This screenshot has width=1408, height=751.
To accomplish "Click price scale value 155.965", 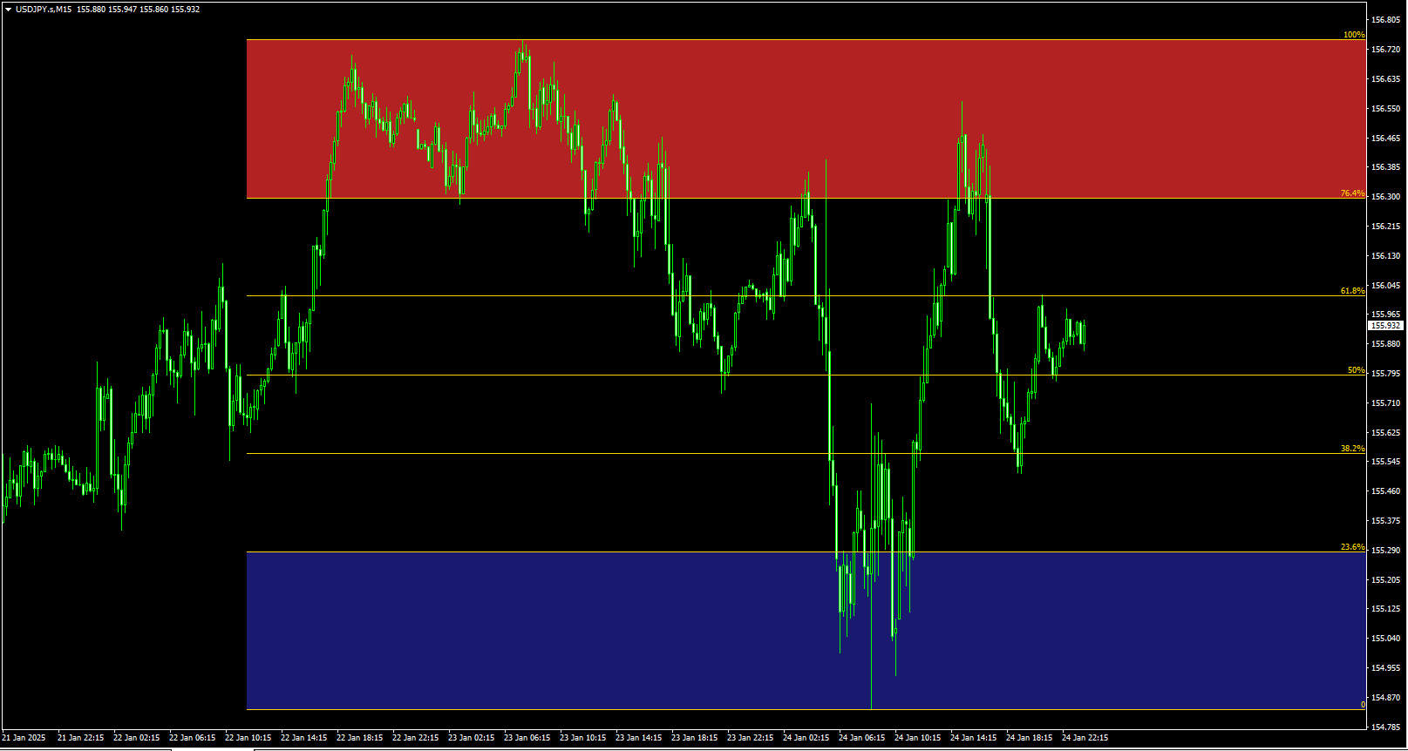I will pos(1385,315).
